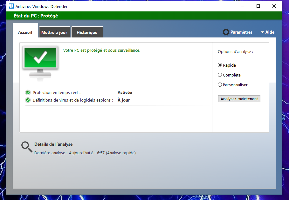The width and height of the screenshot is (289, 200).
Task: Click the 'Antivirus Windows Defender' window title
Action: (42, 6)
